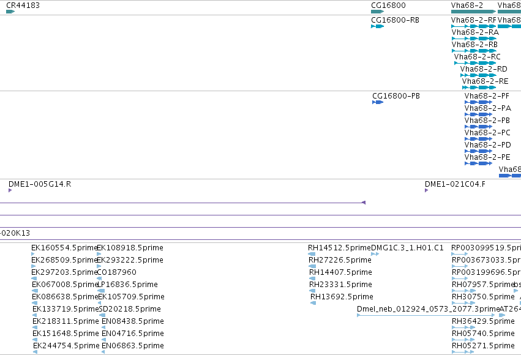Click the EK244754.5prime EST label
The width and height of the screenshot is (521, 355).
pos(66,346)
